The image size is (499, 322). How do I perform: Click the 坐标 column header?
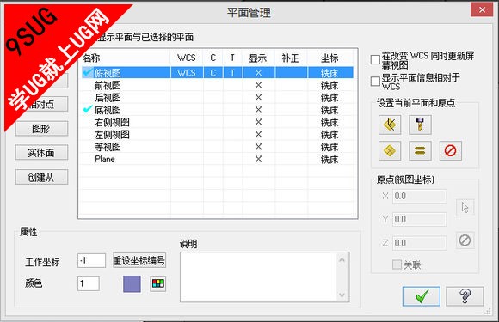(330, 58)
